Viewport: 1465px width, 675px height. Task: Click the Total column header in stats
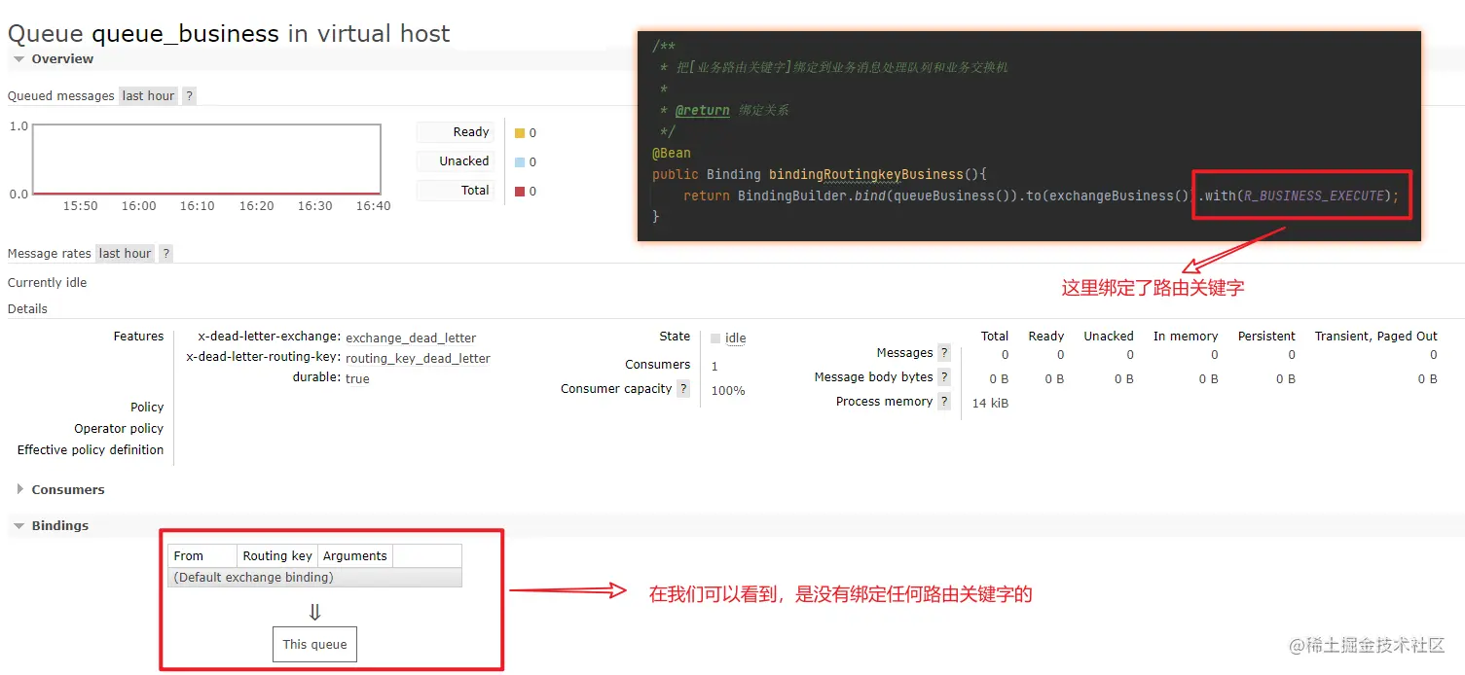[x=995, y=337]
